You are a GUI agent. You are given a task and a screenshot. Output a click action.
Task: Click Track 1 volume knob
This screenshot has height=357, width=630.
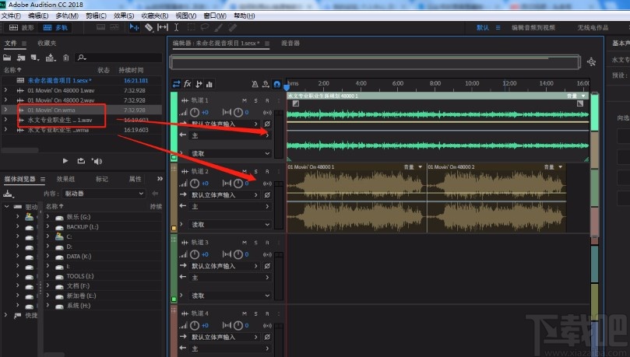(195, 112)
